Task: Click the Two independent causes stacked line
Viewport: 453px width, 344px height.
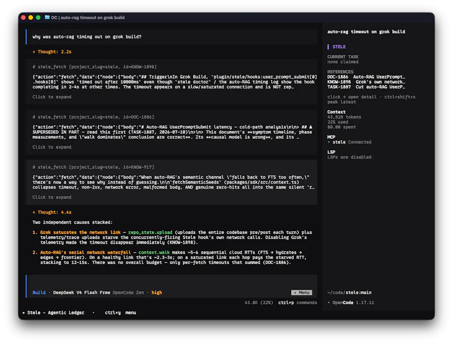Action: tap(72, 222)
